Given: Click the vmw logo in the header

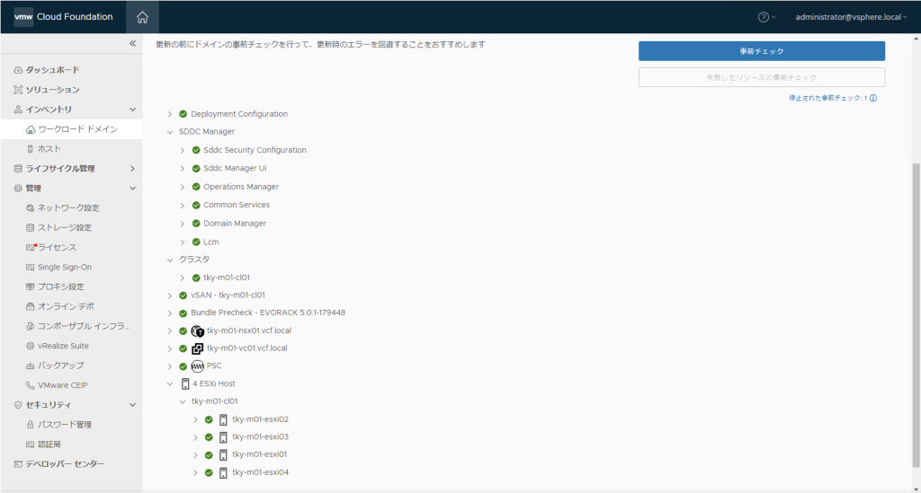Looking at the screenshot, I should click(23, 17).
